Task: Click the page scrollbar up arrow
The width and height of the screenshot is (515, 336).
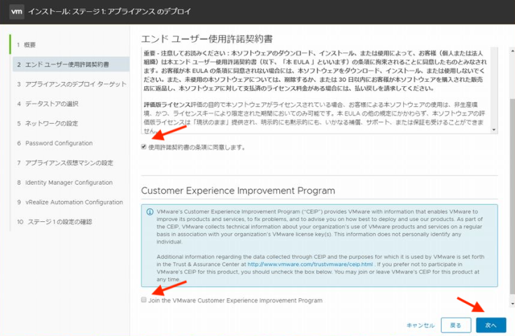Action: point(512,51)
